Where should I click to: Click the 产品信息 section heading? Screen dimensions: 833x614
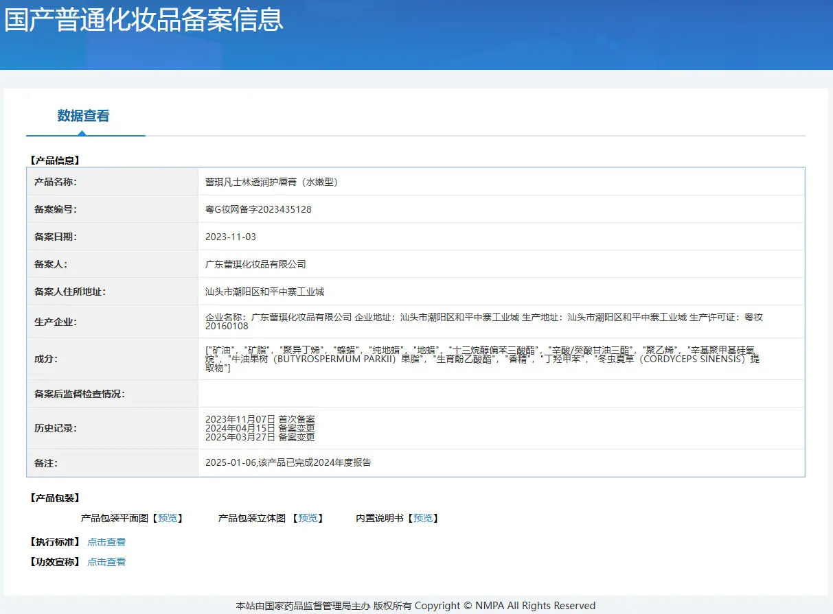(54, 161)
